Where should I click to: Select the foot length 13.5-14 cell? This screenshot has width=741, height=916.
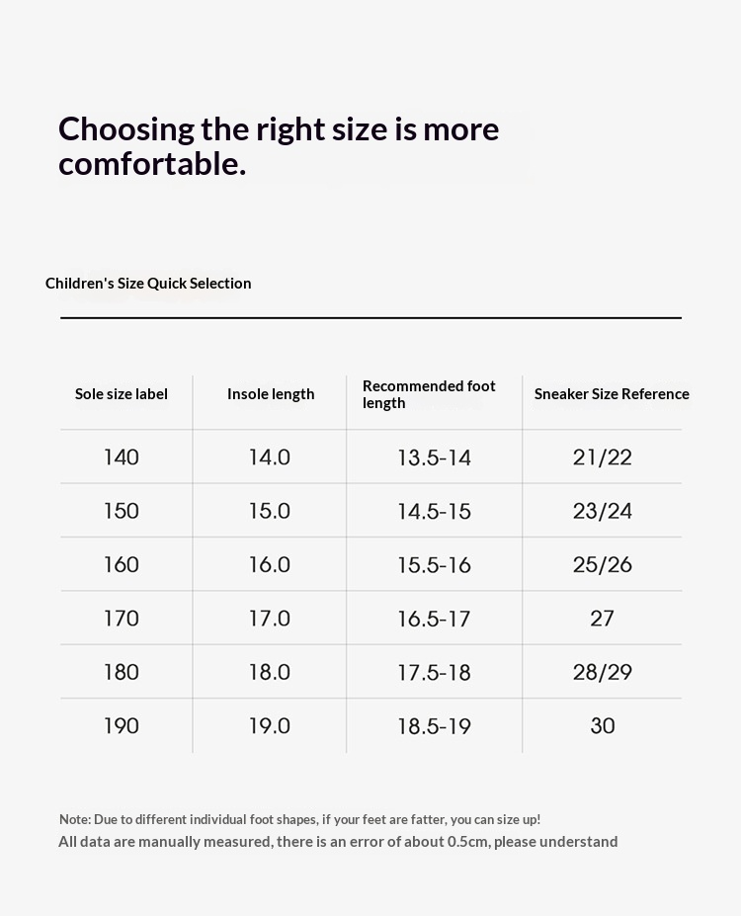[x=434, y=458]
